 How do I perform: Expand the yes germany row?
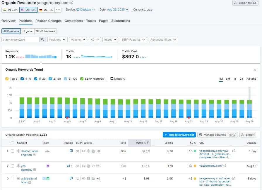(x=8, y=166)
